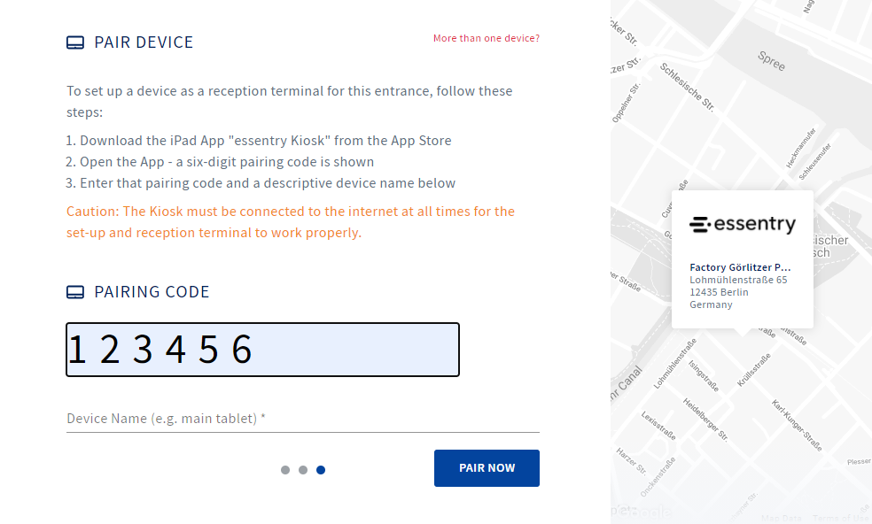Focus the pairing code input box
The height and width of the screenshot is (524, 872).
pyautogui.click(x=262, y=350)
